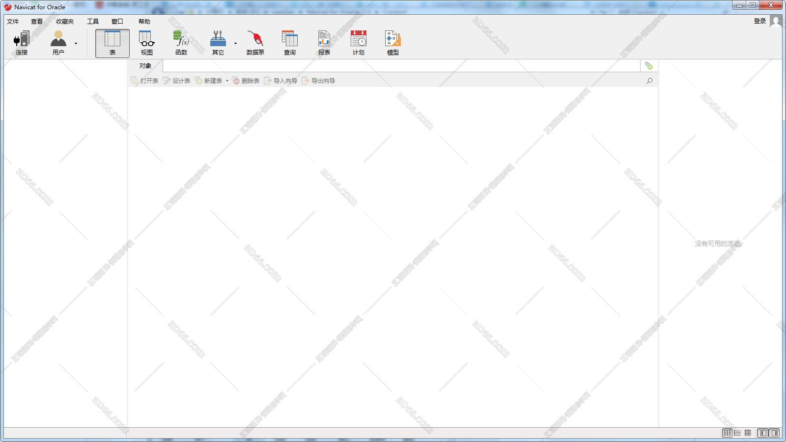The height and width of the screenshot is (442, 786).
Task: Select the 函数 (Function) toolbar icon
Action: [181, 43]
